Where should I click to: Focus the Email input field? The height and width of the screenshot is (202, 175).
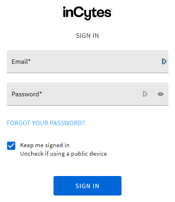pos(87,61)
